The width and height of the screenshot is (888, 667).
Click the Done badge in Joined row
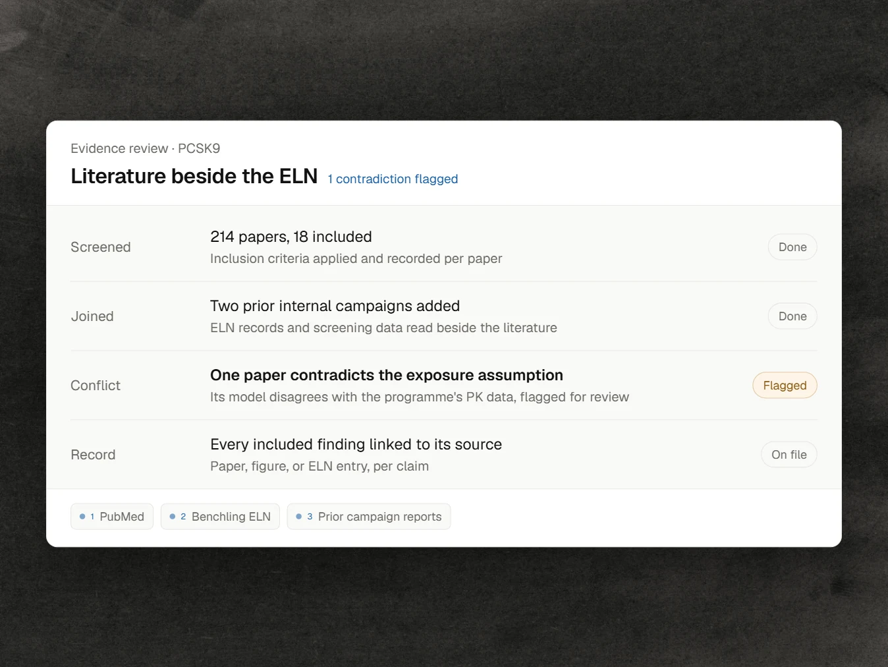pos(792,316)
